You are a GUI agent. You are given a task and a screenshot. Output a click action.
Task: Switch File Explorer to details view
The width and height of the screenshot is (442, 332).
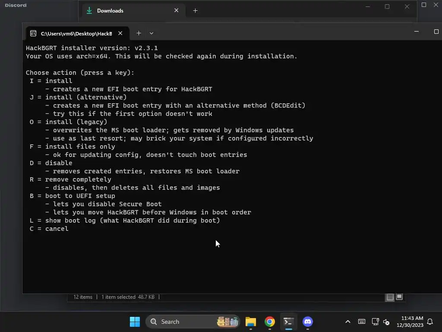pyautogui.click(x=390, y=297)
